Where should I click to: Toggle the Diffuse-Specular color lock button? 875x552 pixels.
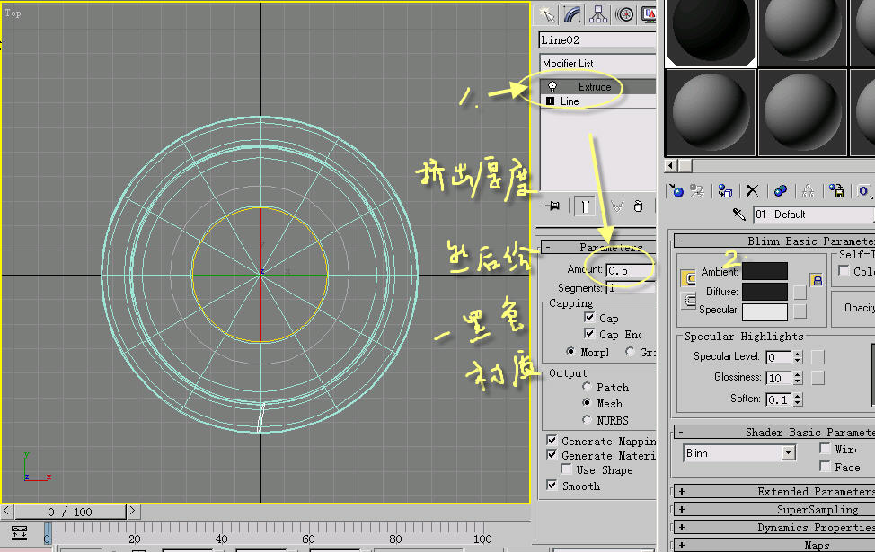coord(688,301)
